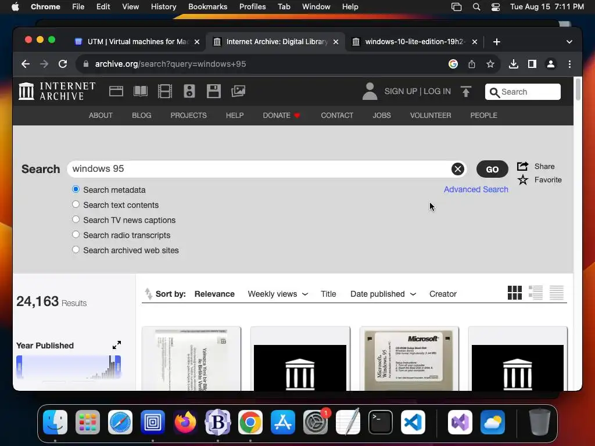Toggle sort direction arrows
The image size is (595, 446).
point(148,293)
